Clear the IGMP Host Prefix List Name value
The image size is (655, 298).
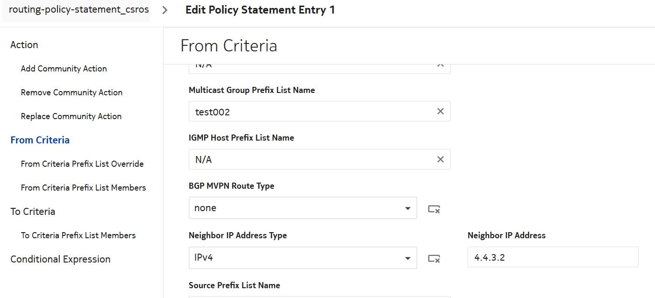440,160
